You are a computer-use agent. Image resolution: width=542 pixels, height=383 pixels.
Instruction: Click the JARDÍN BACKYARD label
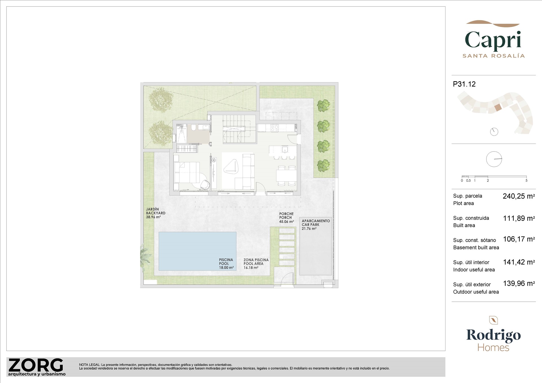(x=155, y=213)
